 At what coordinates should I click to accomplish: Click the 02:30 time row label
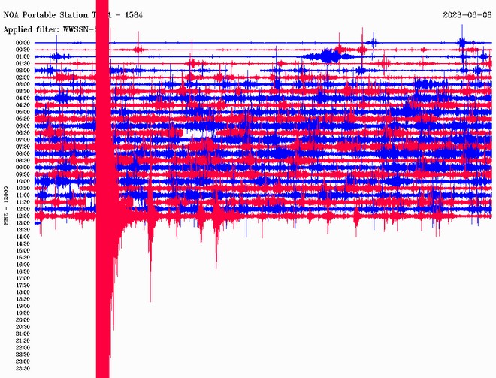pos(23,77)
